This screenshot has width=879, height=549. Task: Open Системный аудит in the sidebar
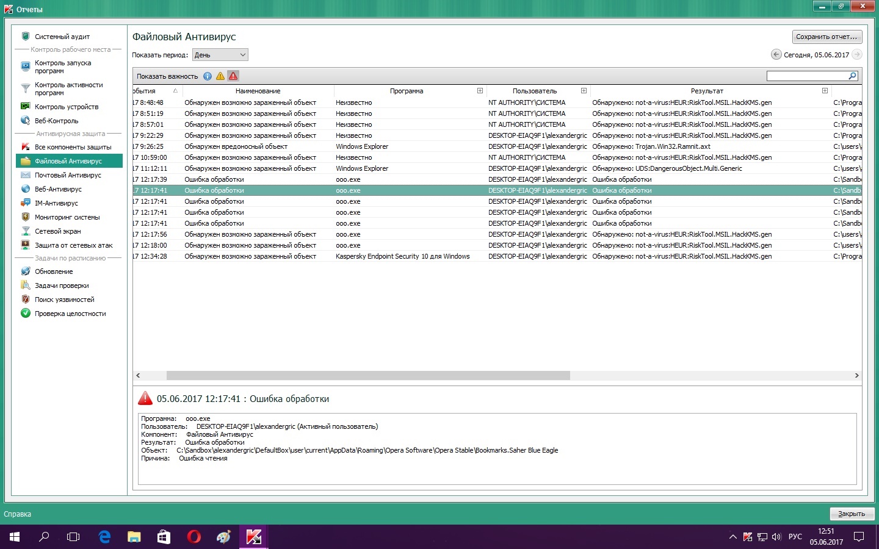click(62, 37)
